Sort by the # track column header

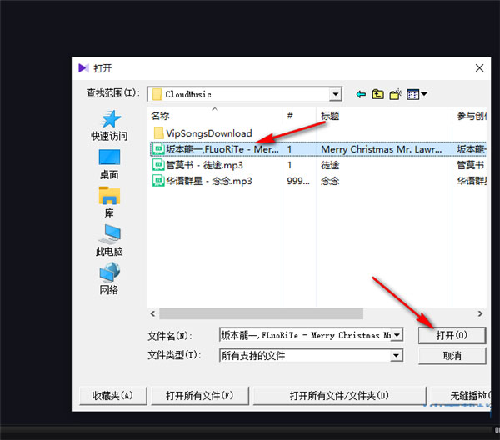[299, 116]
